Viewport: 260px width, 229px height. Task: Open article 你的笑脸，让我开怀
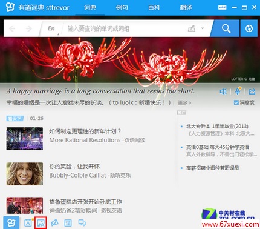[74, 167]
